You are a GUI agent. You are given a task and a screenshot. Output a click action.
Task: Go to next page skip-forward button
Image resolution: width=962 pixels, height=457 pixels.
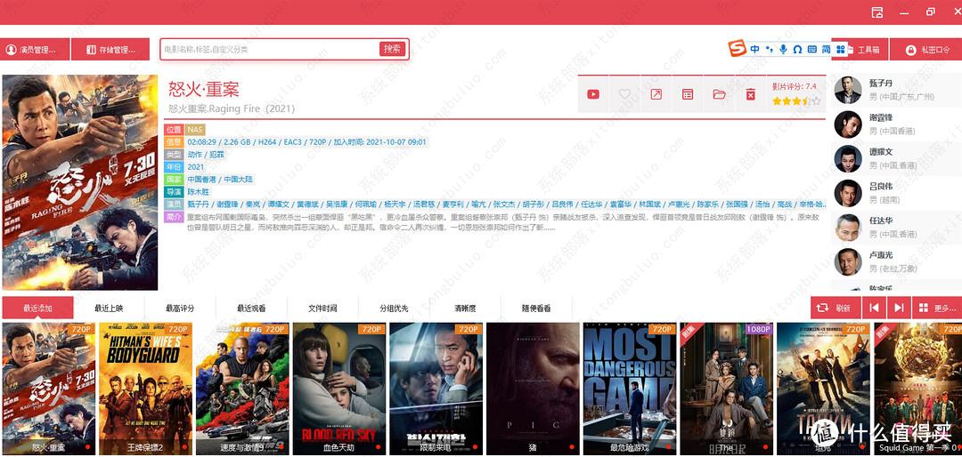899,308
